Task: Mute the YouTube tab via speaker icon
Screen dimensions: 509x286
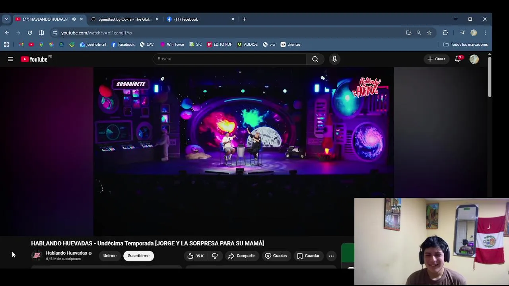Action: 74,19
